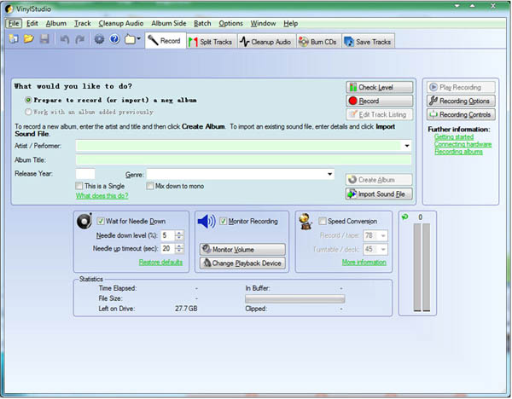This screenshot has height=399, width=512.
Task: Select Work with an album added previously
Action: [x=28, y=112]
